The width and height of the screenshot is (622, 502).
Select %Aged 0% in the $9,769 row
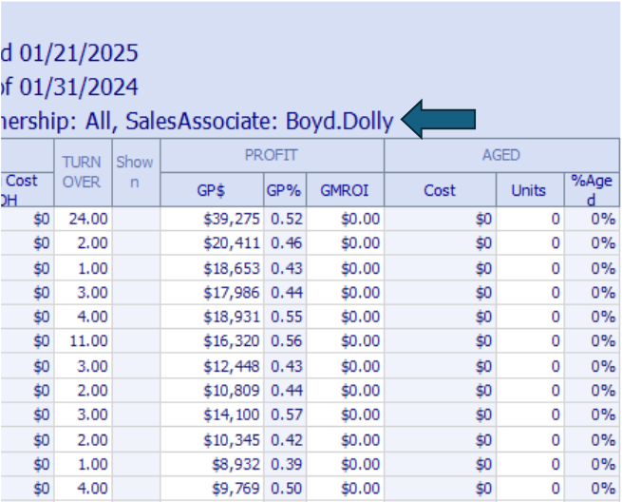592,489
